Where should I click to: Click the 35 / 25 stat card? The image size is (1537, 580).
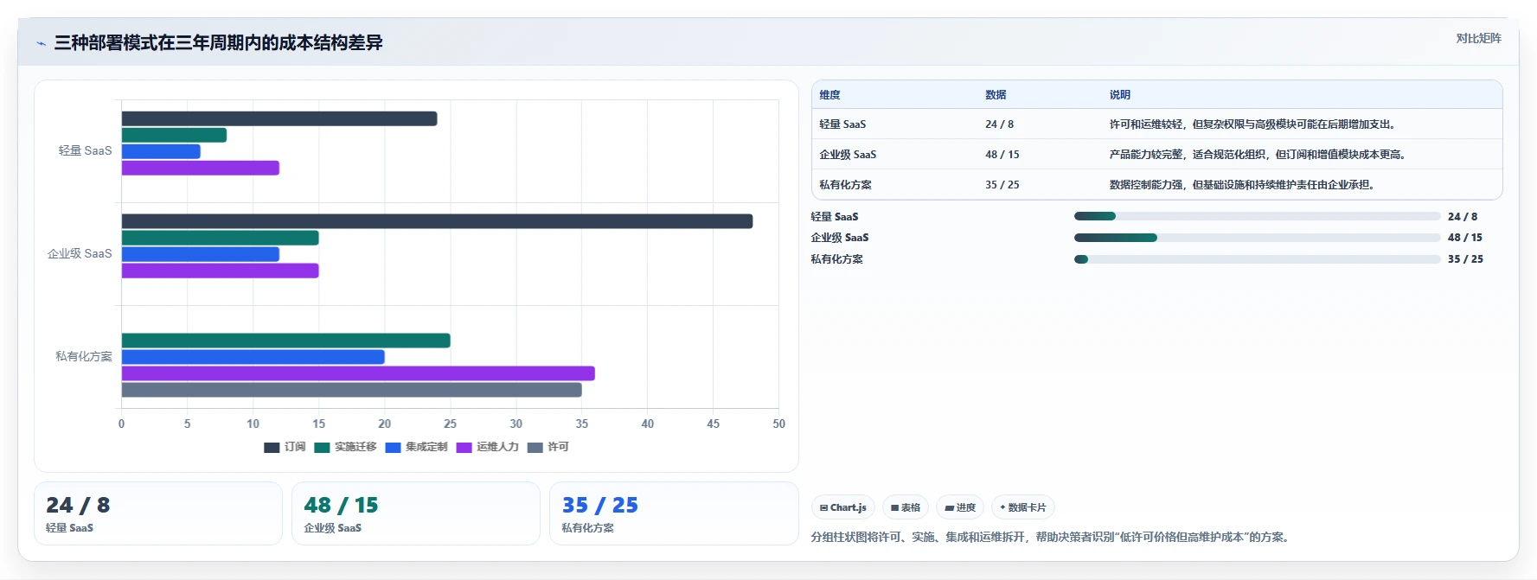tap(674, 513)
